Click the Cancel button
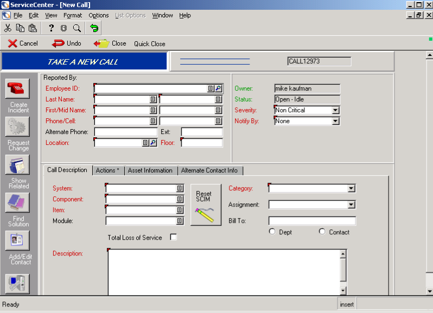Image resolution: width=433 pixels, height=313 pixels. click(x=23, y=43)
